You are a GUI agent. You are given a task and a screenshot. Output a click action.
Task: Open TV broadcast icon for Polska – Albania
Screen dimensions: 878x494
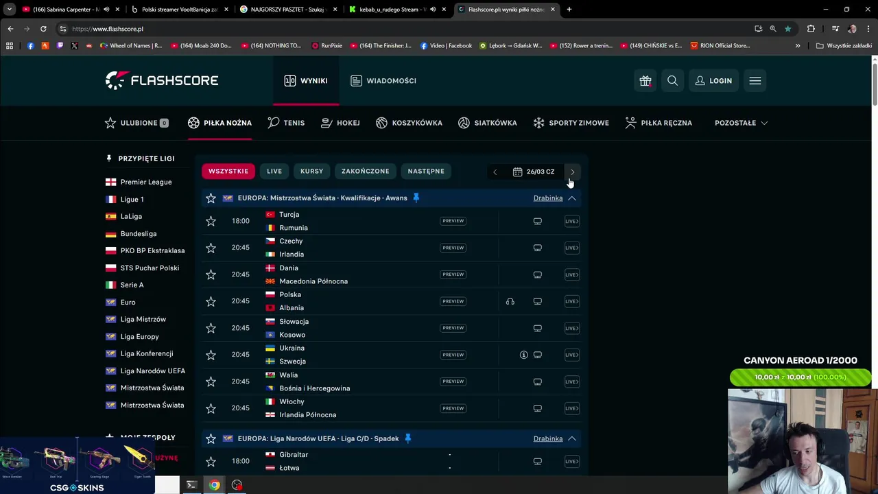tap(538, 301)
